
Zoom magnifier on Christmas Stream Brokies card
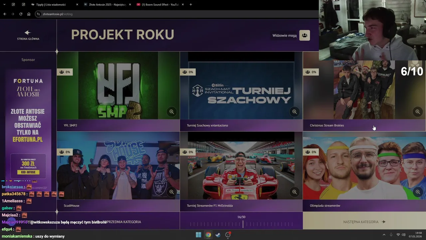[418, 112]
